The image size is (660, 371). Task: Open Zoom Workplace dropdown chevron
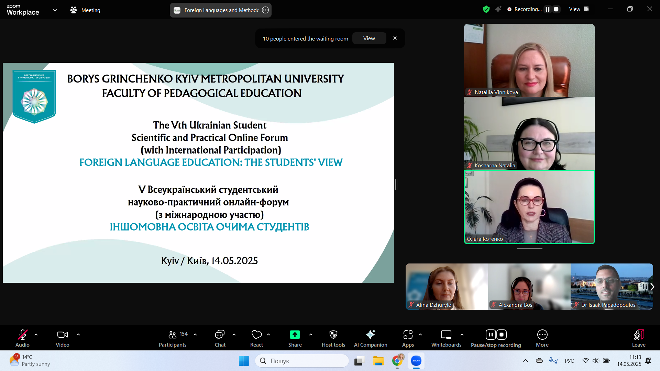(55, 10)
